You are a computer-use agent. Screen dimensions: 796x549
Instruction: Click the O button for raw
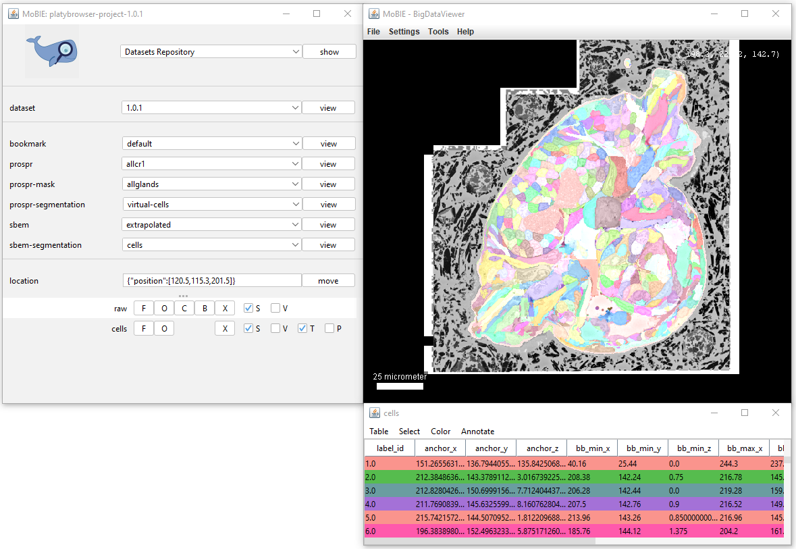[x=164, y=309]
